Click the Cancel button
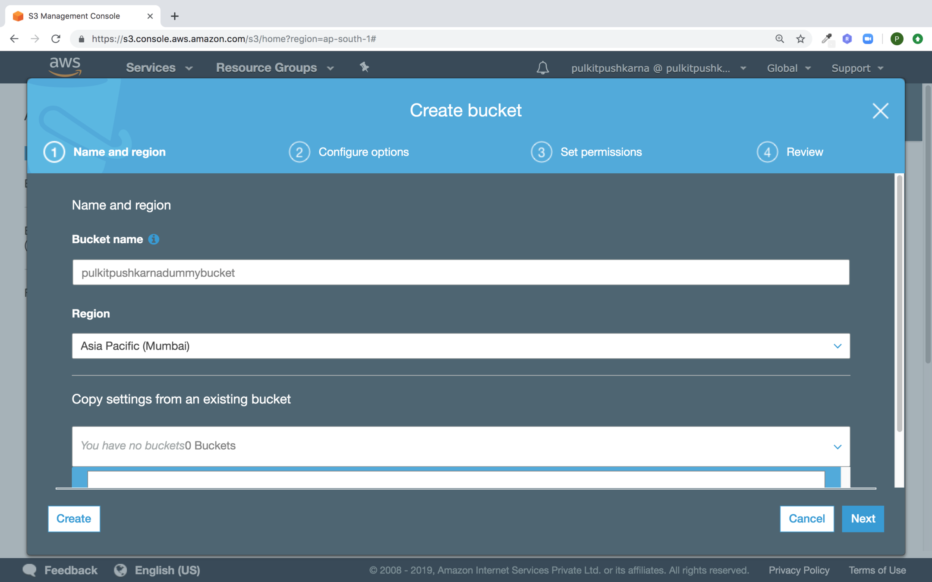The image size is (932, 582). (x=806, y=519)
